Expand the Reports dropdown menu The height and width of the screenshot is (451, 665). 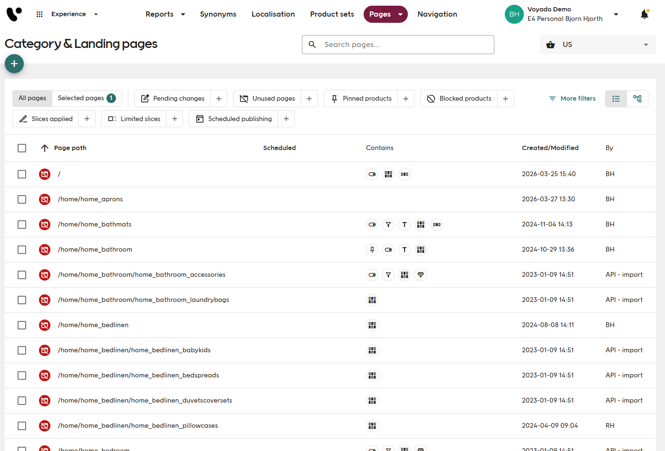pos(165,14)
